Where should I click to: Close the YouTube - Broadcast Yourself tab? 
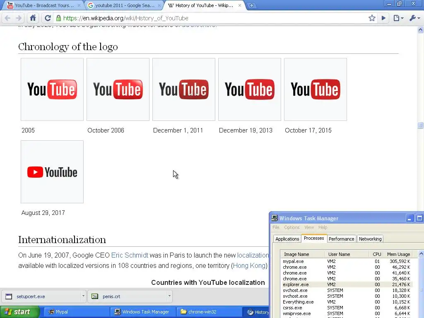(x=79, y=5)
